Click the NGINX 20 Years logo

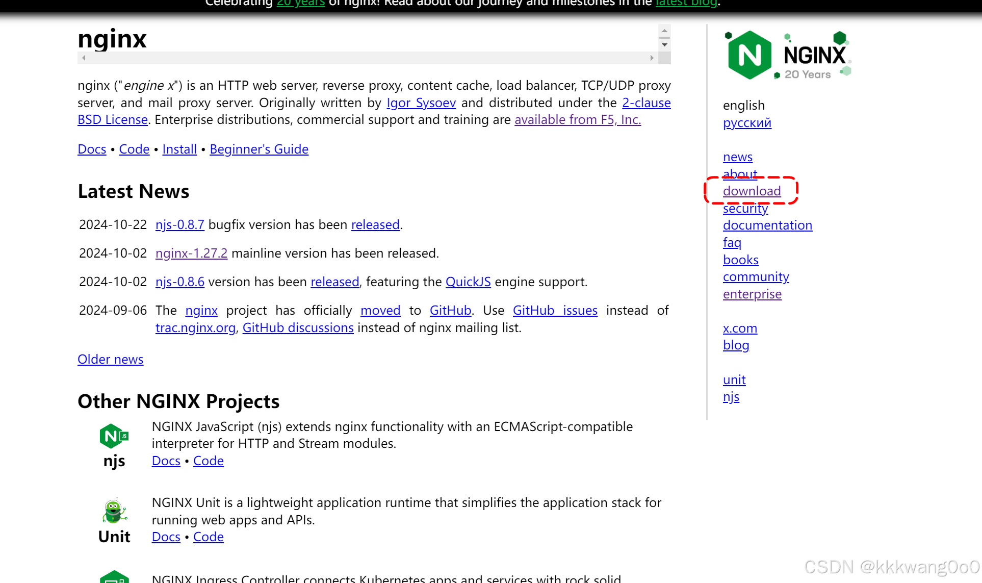(x=788, y=55)
